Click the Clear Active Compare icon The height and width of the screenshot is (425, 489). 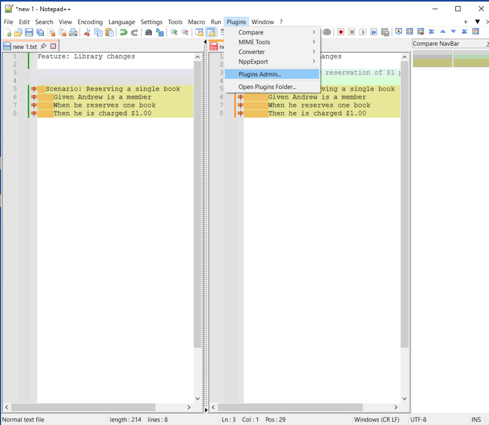420,32
